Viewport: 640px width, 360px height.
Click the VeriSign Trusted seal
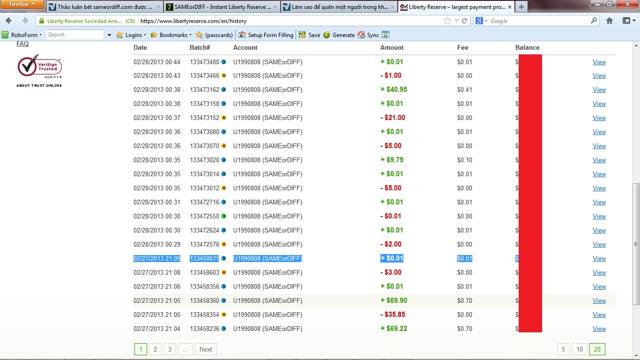39,66
